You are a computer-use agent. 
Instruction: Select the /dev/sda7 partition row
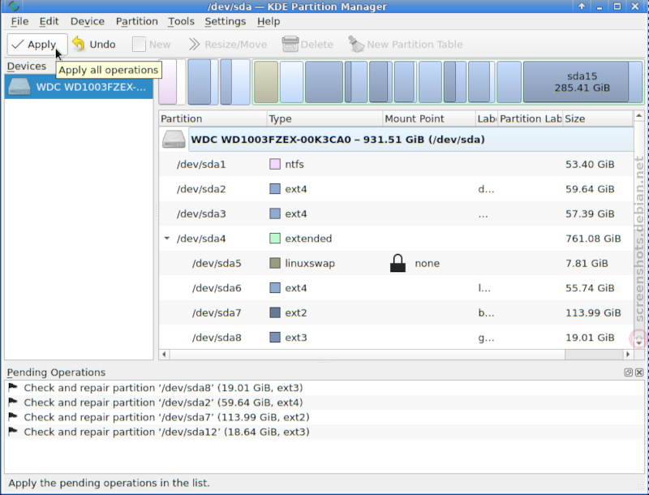[396, 313]
